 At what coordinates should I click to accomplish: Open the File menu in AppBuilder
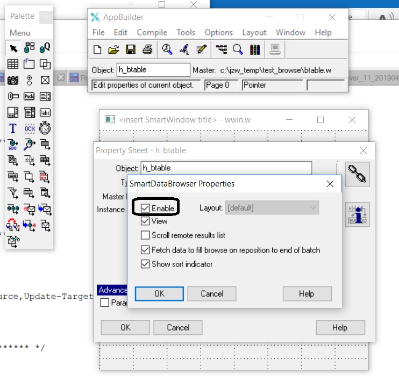click(98, 33)
